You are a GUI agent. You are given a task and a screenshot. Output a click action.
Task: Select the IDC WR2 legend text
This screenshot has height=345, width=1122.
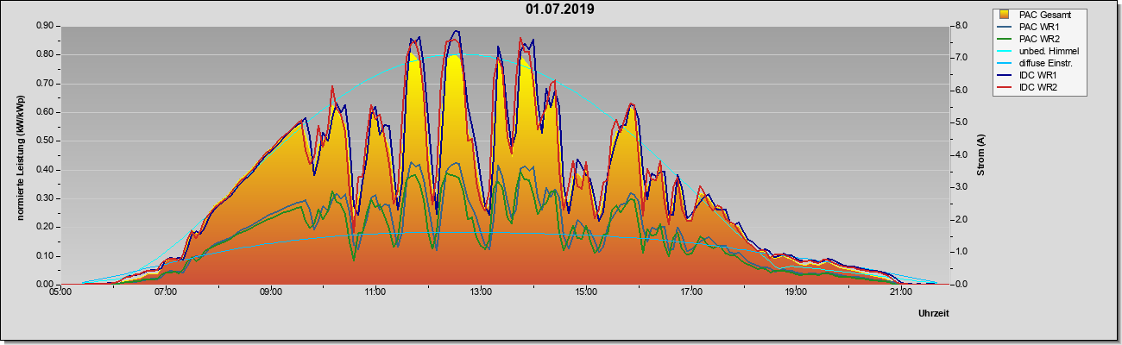[x=1039, y=87]
